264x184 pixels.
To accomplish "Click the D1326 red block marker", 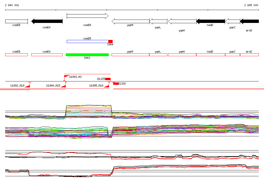I will 116,83.
